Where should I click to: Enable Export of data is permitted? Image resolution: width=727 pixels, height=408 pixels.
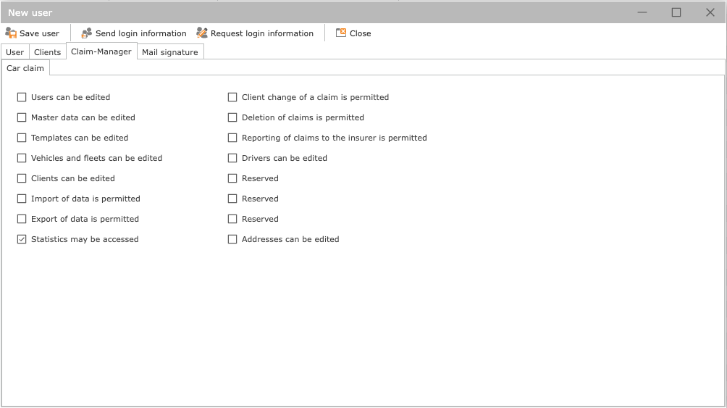pos(22,219)
